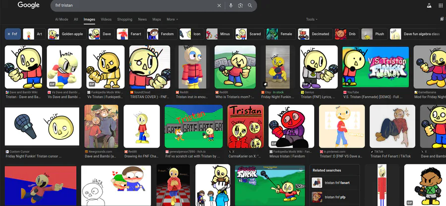Click 'V.S. Tristan (Fanmade) [DEMO] - Full' title
The image size is (446, 206).
(373, 97)
